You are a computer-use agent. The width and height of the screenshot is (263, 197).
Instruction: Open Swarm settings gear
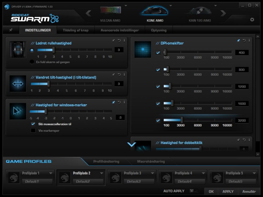pos(252,20)
